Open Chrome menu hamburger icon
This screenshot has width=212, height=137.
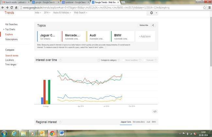210,8
